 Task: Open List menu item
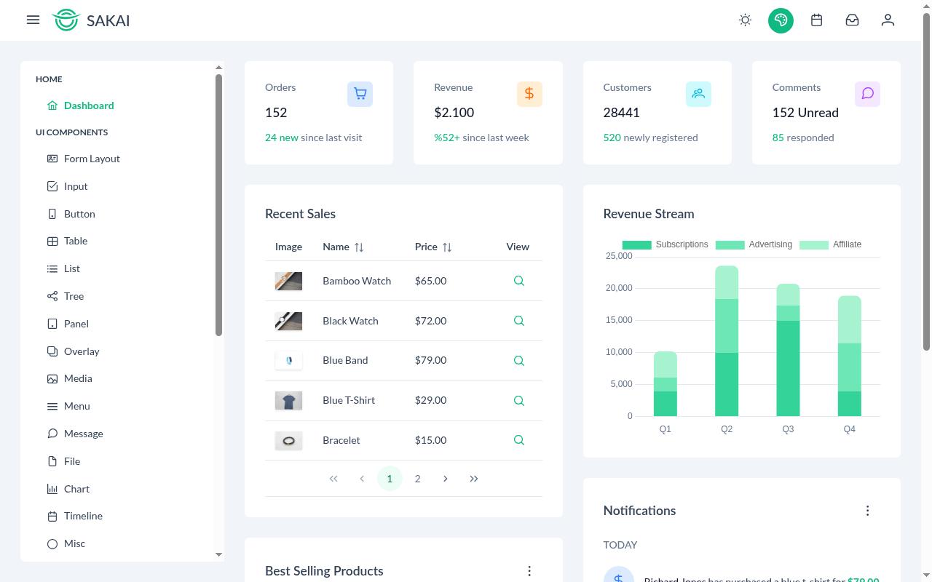point(122,268)
